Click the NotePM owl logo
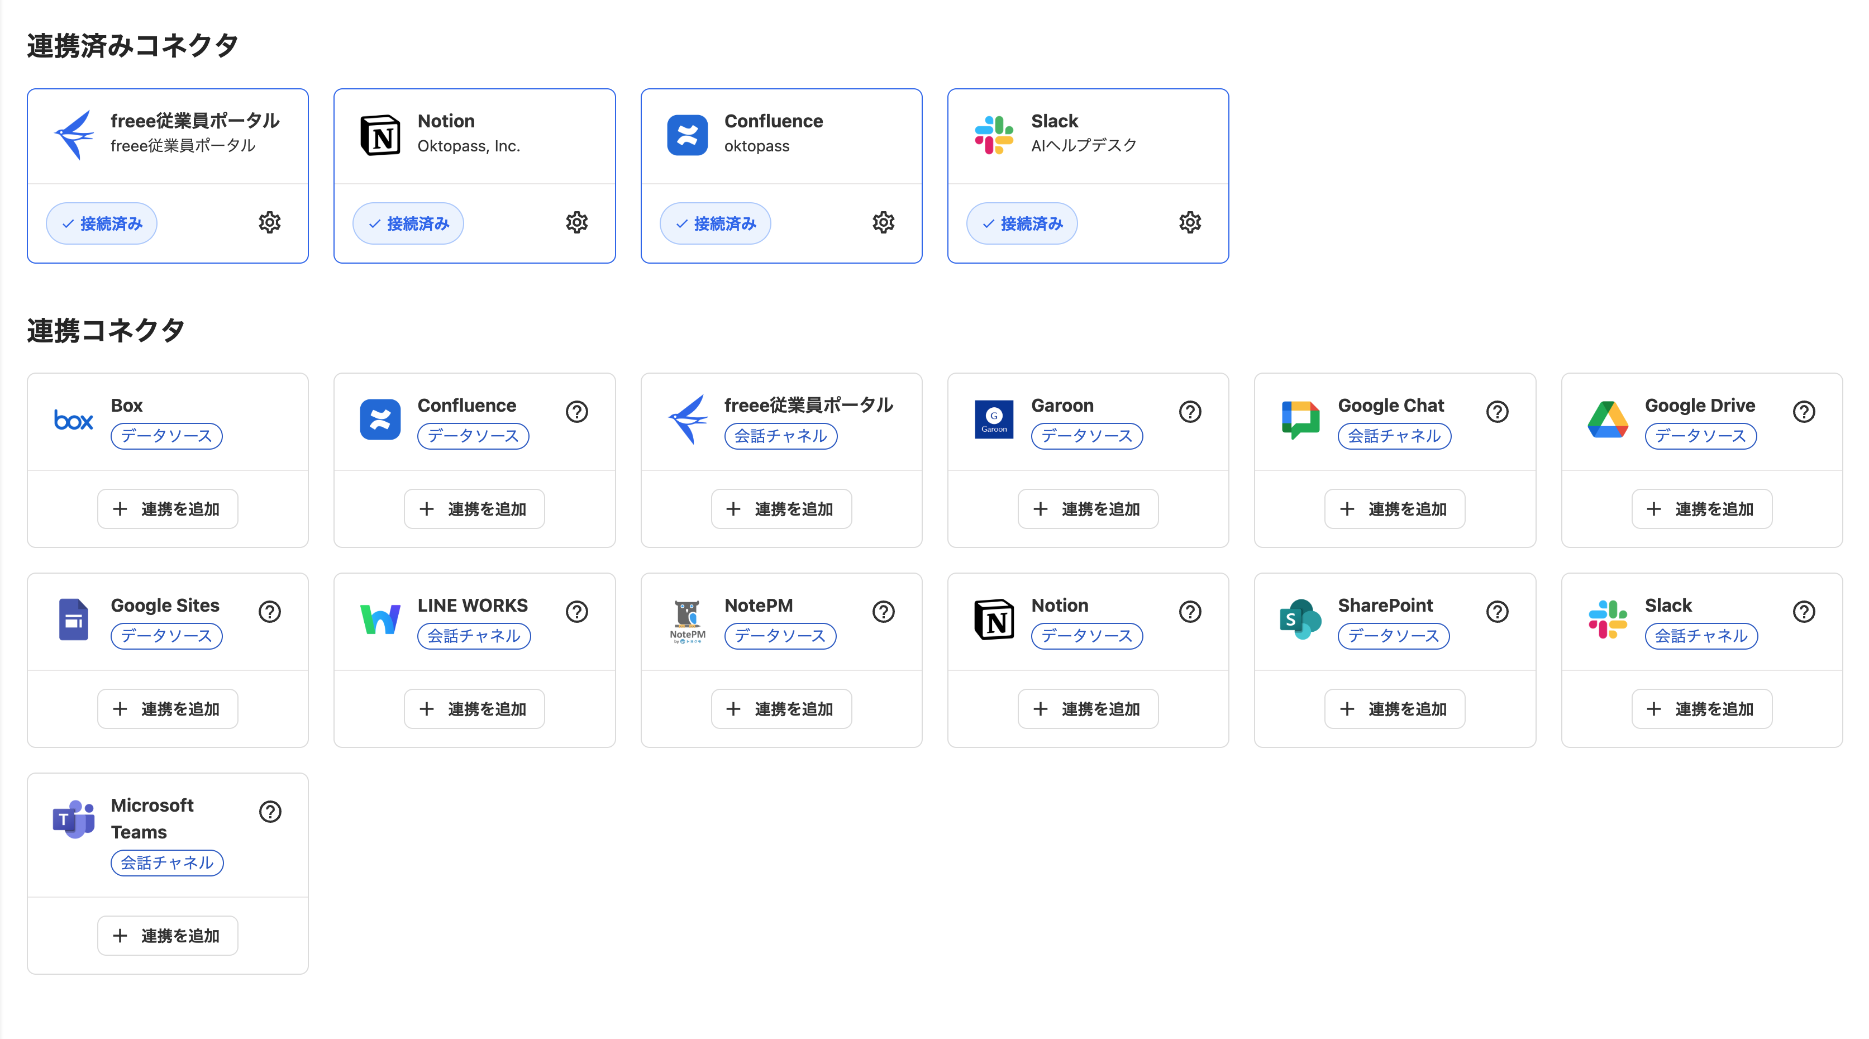The height and width of the screenshot is (1039, 1869). tap(687, 621)
